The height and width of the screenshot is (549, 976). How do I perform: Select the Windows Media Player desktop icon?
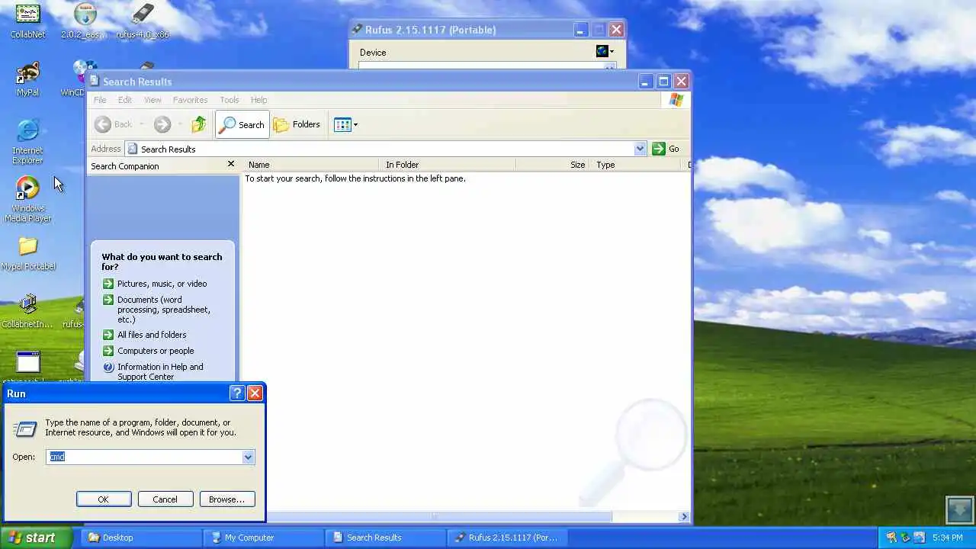27,200
